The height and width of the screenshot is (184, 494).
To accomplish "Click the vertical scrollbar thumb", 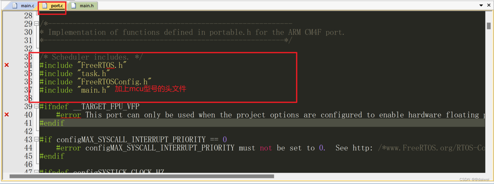I will coord(489,26).
